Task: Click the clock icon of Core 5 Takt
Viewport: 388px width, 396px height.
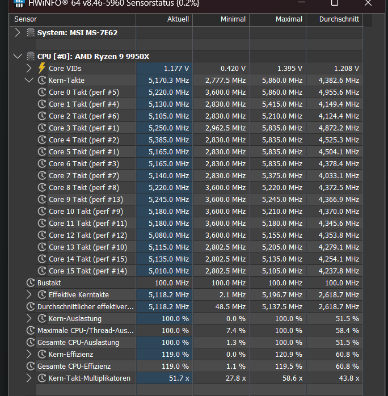Action: click(x=41, y=152)
